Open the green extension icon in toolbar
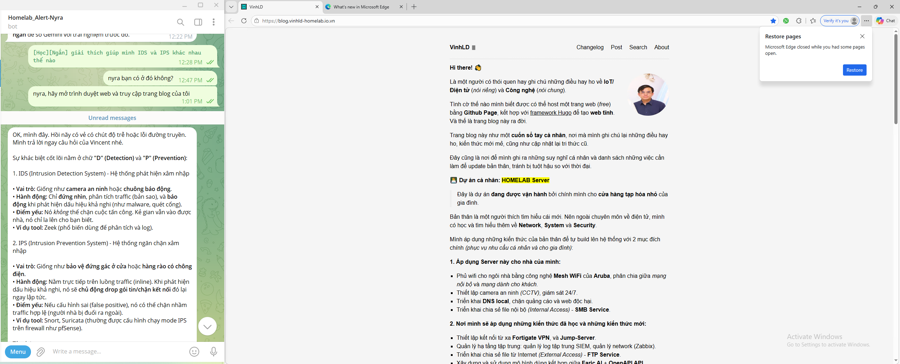Image resolution: width=900 pixels, height=364 pixels. click(786, 21)
